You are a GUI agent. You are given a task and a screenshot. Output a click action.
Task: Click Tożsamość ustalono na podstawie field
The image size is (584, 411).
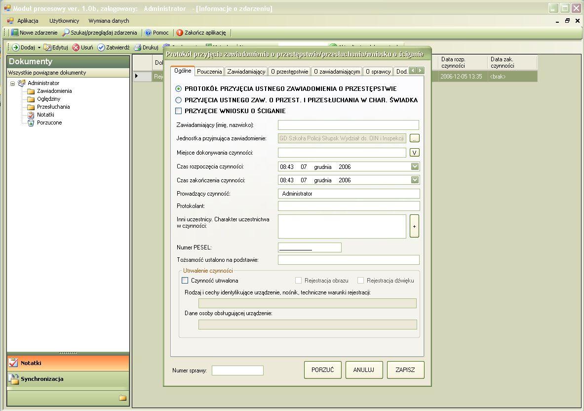coord(349,260)
